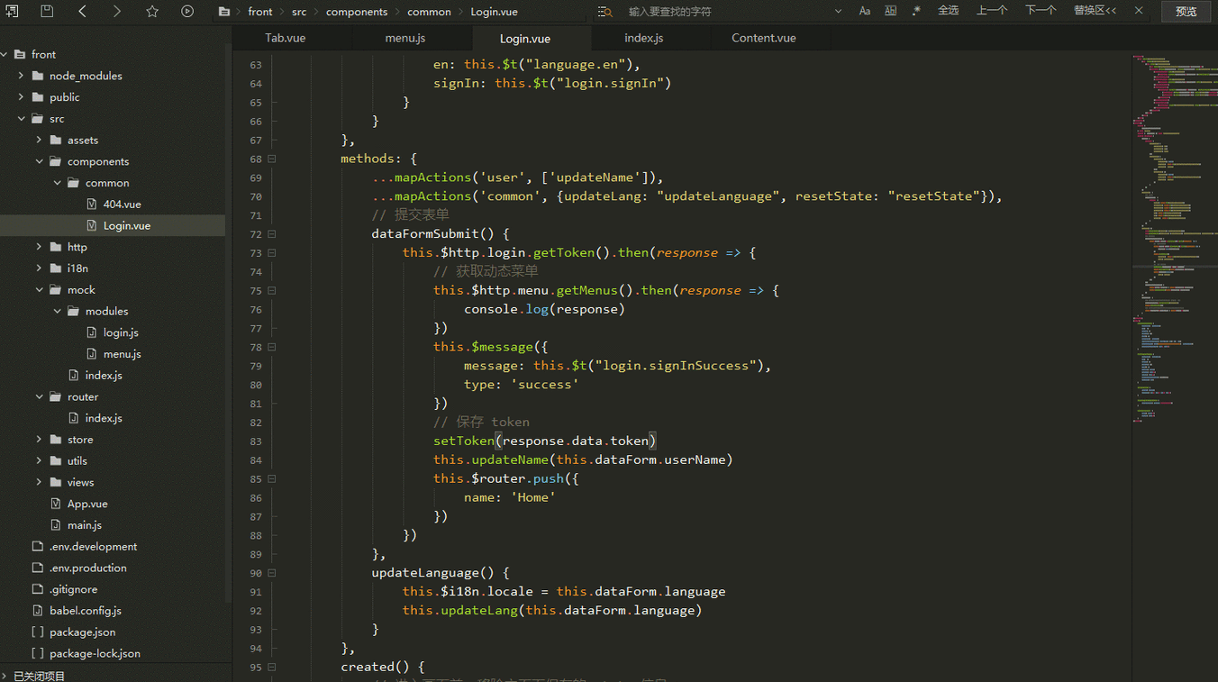Switch to the menu.js tab
The height and width of the screenshot is (682, 1218).
(x=405, y=38)
